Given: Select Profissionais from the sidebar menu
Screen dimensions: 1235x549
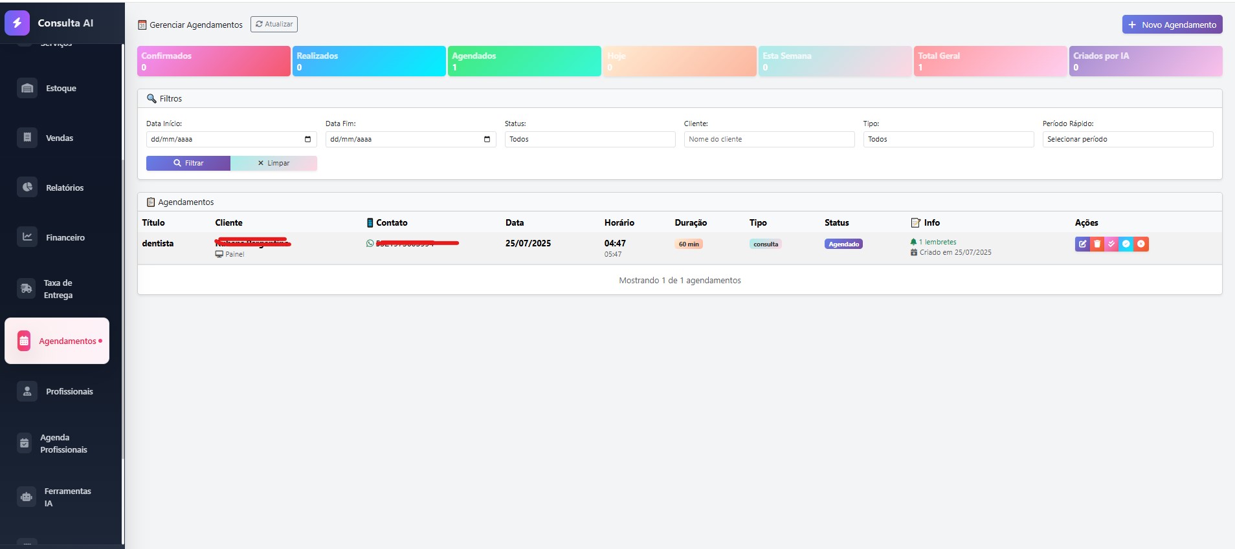Looking at the screenshot, I should [69, 392].
